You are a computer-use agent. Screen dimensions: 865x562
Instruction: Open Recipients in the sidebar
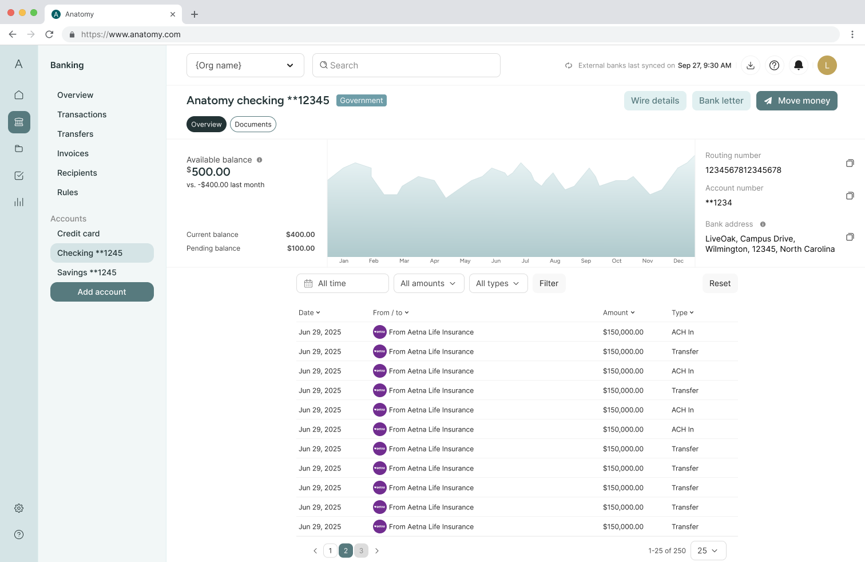[77, 173]
